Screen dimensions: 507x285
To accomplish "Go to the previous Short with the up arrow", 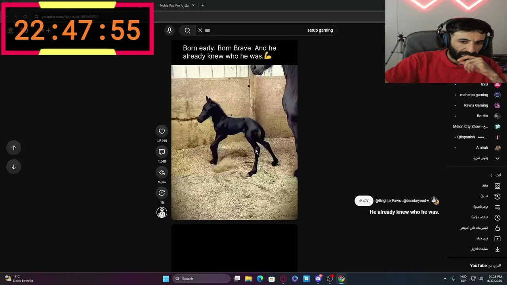I will 13,148.
